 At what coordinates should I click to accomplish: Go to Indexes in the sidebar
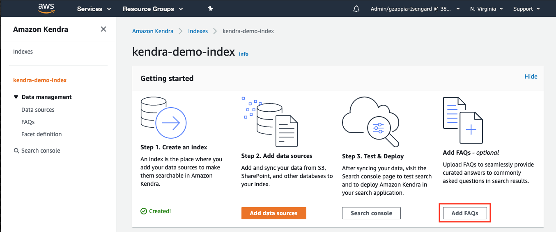coord(23,52)
